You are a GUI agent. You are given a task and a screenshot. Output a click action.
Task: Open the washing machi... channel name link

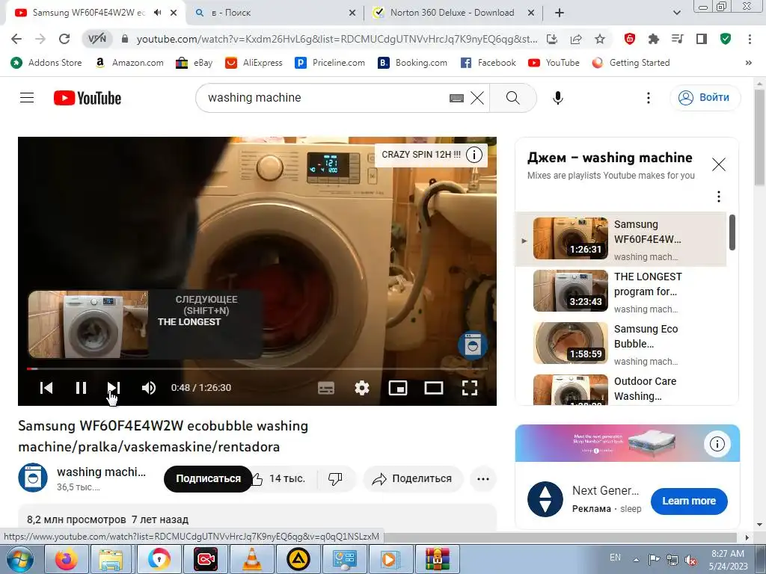coord(101,472)
